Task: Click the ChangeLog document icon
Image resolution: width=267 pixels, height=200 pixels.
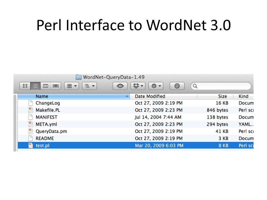Action: [x=31, y=103]
